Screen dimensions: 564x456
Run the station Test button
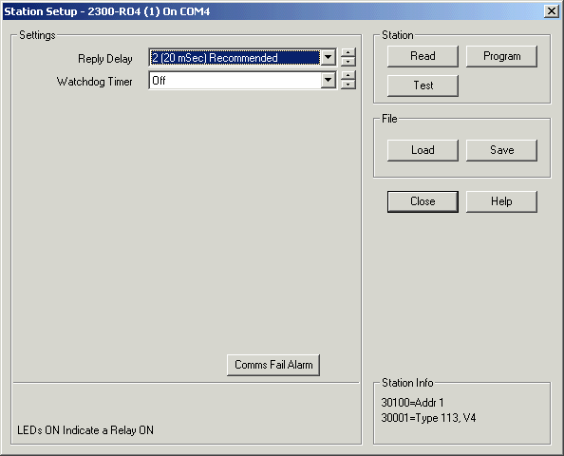tap(423, 85)
